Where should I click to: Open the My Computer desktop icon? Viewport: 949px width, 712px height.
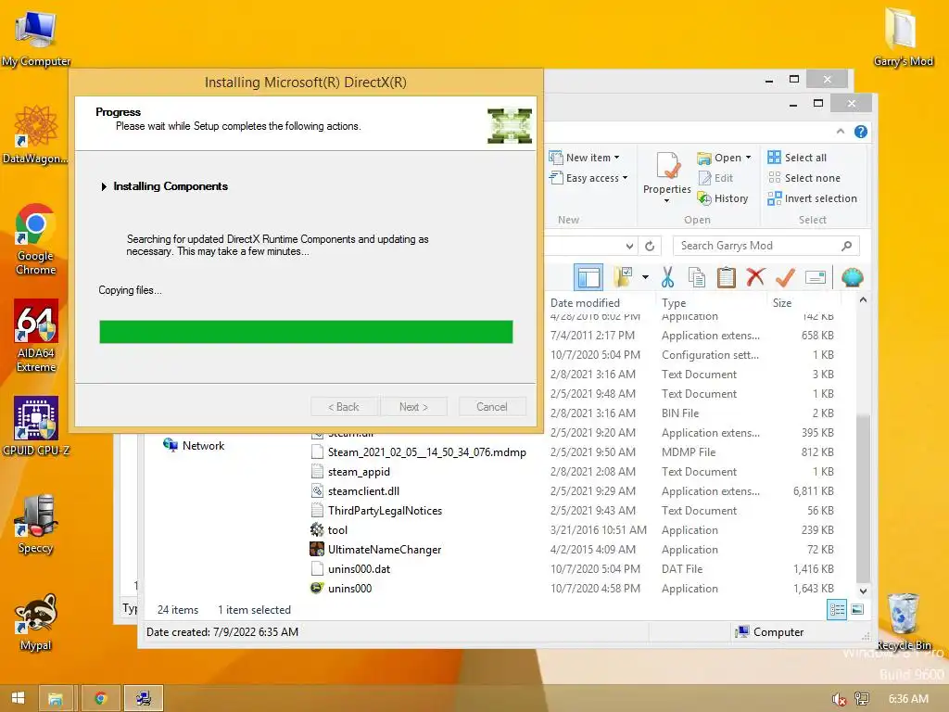[36, 39]
